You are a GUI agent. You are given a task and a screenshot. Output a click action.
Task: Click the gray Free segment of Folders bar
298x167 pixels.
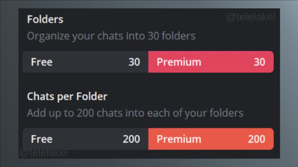(x=85, y=62)
